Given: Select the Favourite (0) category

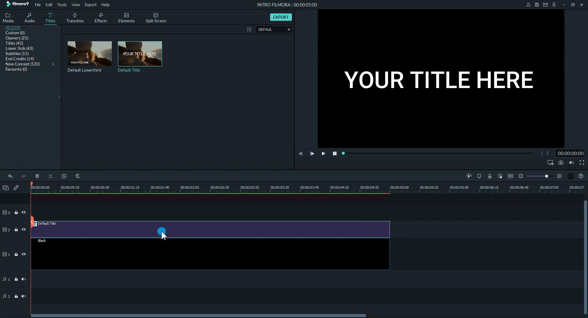Looking at the screenshot, I should (16, 69).
